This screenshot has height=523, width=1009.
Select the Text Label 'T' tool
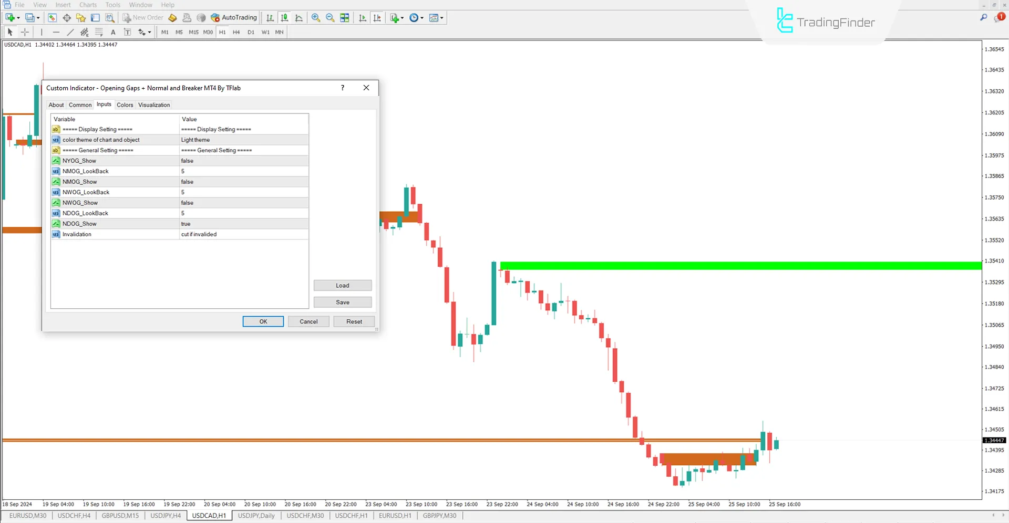point(127,32)
